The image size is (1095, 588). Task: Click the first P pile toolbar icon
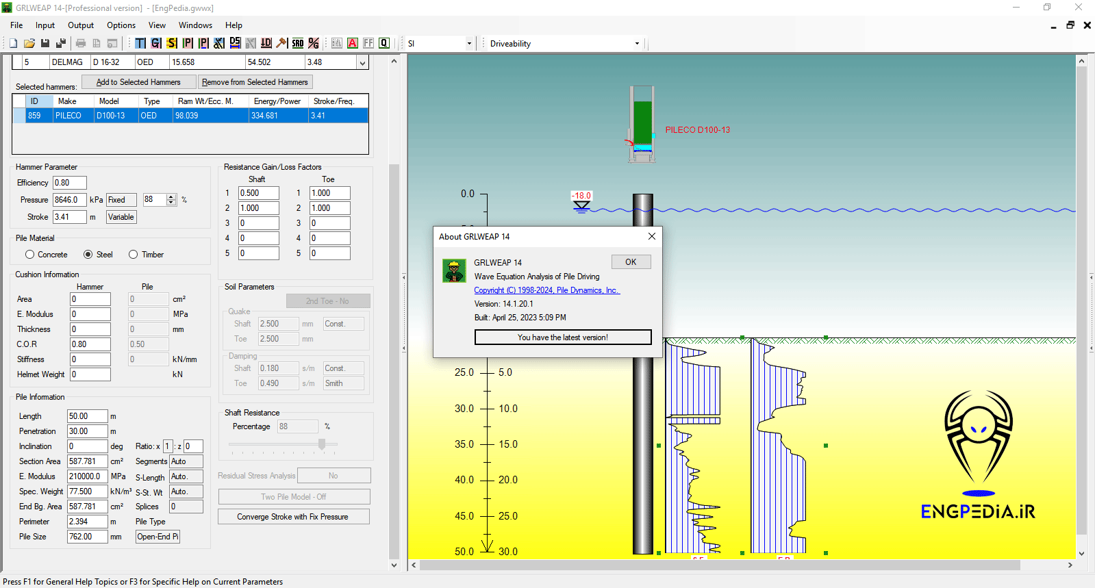click(x=188, y=43)
